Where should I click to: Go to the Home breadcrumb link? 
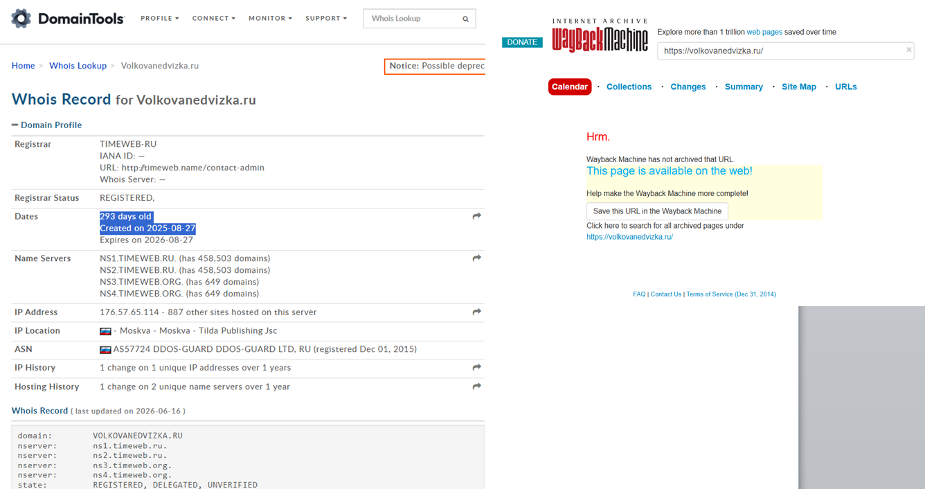23,66
